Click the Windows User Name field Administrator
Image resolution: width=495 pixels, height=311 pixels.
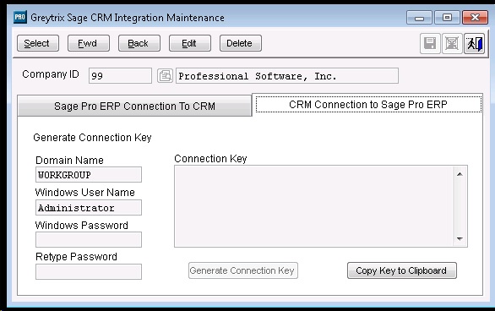89,208
